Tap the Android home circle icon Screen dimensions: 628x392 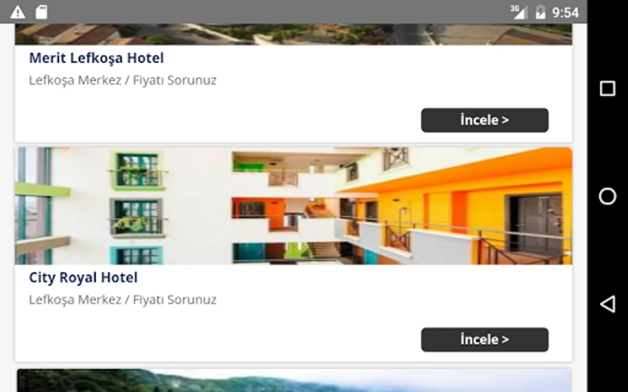pos(608,196)
